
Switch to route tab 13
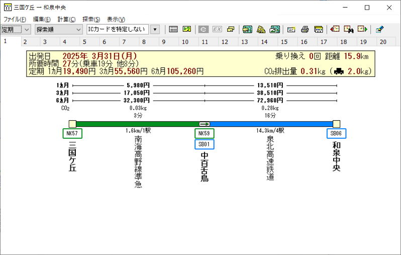click(x=248, y=42)
